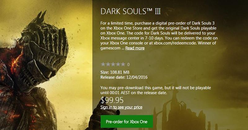Click the $99.95 price text
248x130 pixels.
[x=112, y=100]
